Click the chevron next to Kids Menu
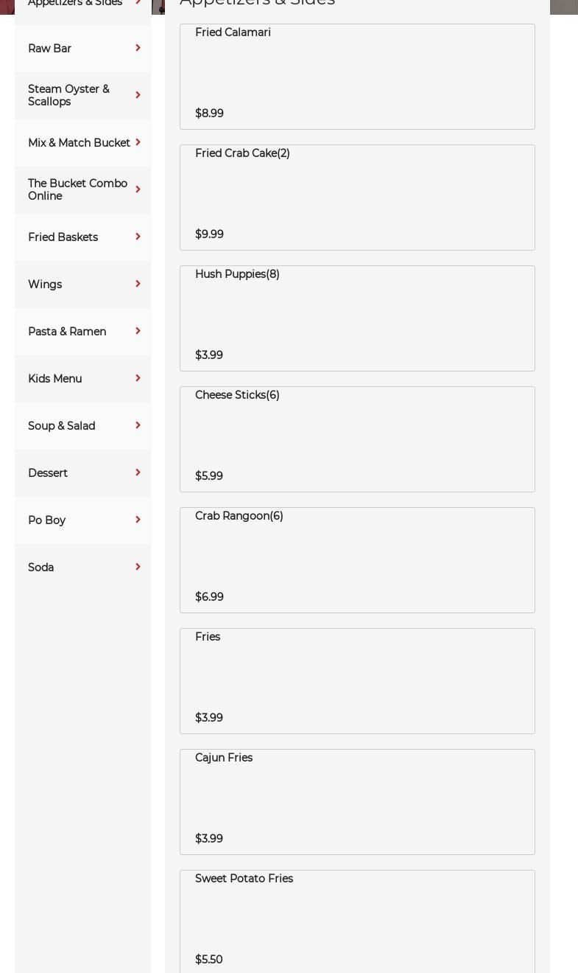 point(138,379)
